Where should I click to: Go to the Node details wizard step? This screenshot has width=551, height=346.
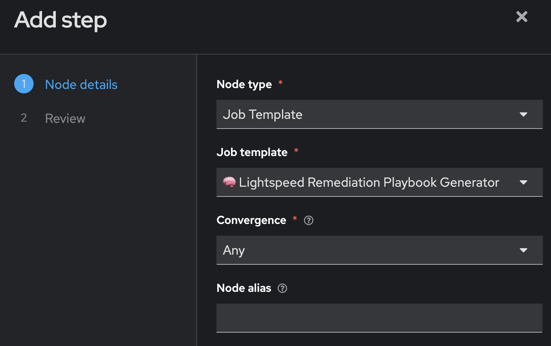81,84
